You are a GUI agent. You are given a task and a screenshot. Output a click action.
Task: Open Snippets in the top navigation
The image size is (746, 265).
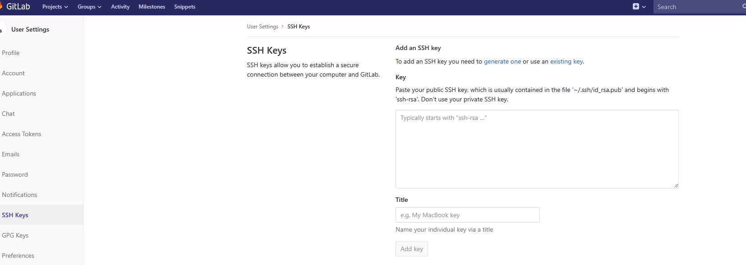click(x=184, y=7)
